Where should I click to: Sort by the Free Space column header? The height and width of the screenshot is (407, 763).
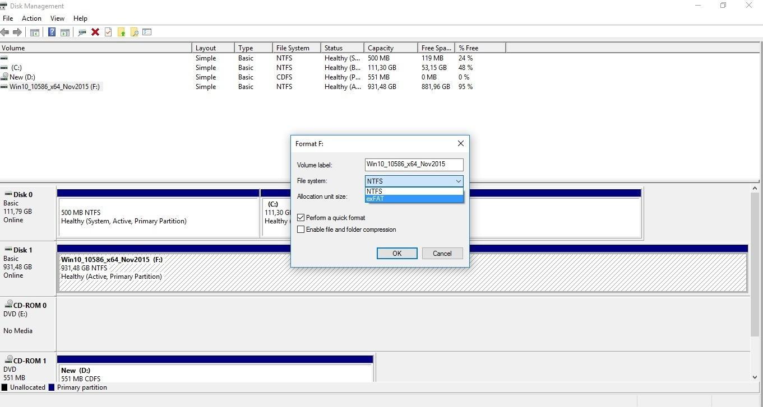436,48
